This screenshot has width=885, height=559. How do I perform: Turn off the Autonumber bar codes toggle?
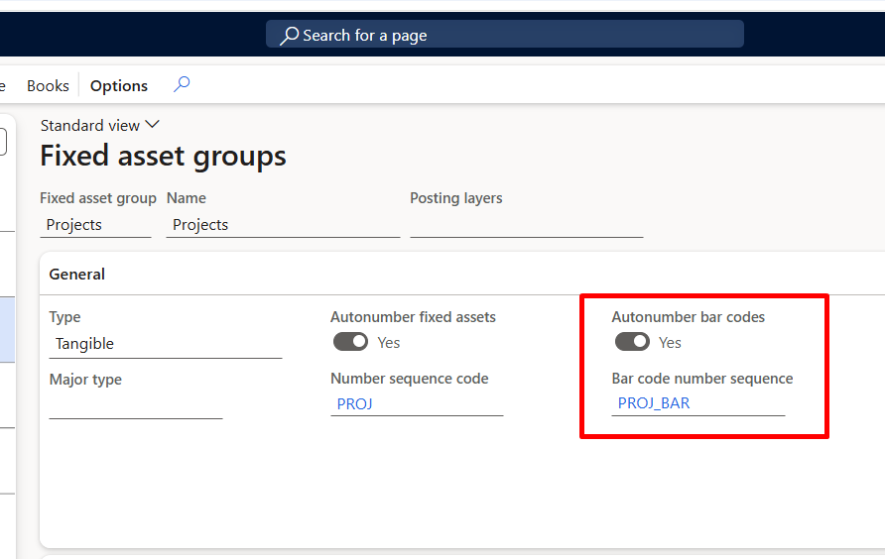tap(632, 342)
